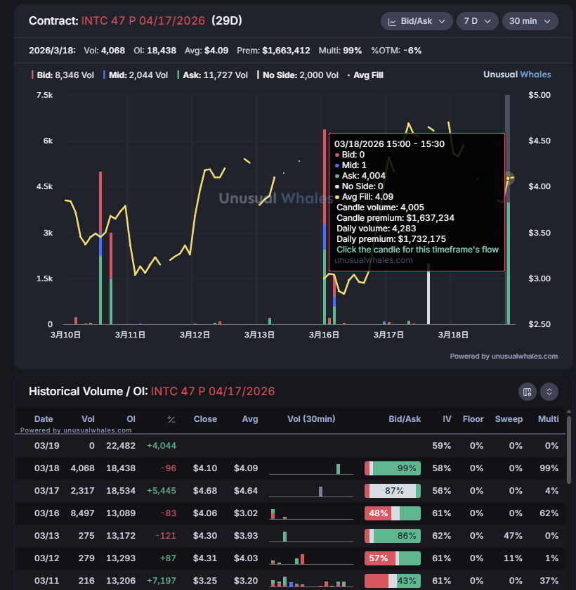Click the Prem: $1,663,412 stat
Image resolution: width=576 pixels, height=590 pixels.
(x=273, y=51)
